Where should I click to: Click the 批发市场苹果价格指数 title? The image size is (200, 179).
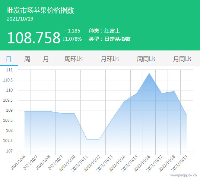(x=40, y=10)
